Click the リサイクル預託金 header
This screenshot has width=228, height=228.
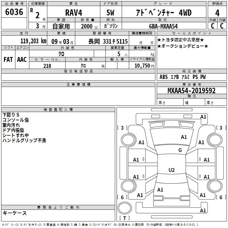(x=142, y=59)
